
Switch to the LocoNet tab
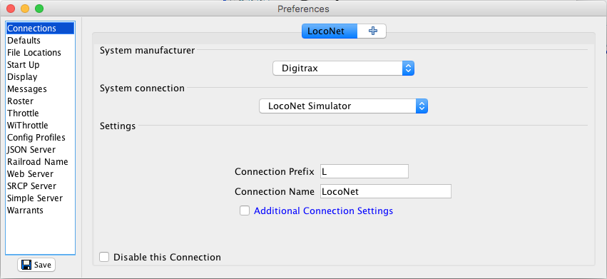(x=330, y=31)
